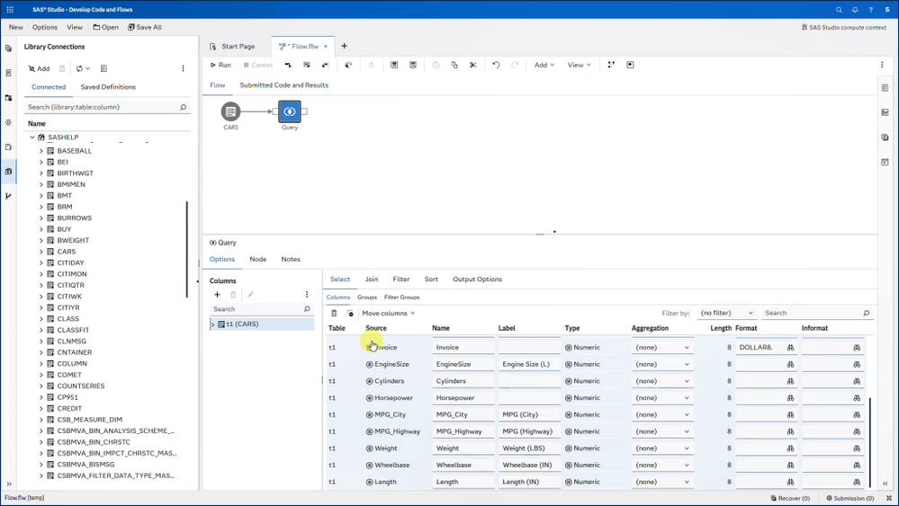Click Save All

click(x=145, y=28)
